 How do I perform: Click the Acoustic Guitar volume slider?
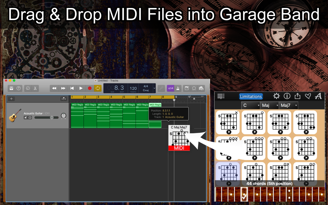point(46,117)
